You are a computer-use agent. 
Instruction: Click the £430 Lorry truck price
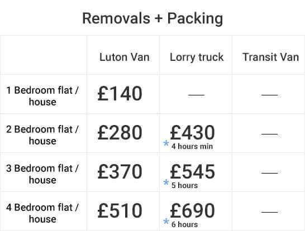(192, 132)
